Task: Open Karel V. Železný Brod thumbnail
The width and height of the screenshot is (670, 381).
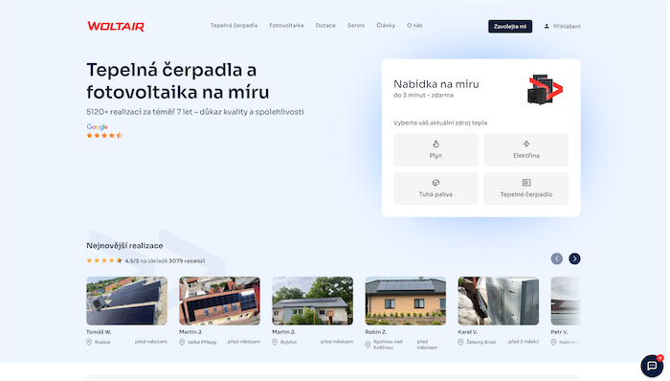Action: tap(499, 301)
